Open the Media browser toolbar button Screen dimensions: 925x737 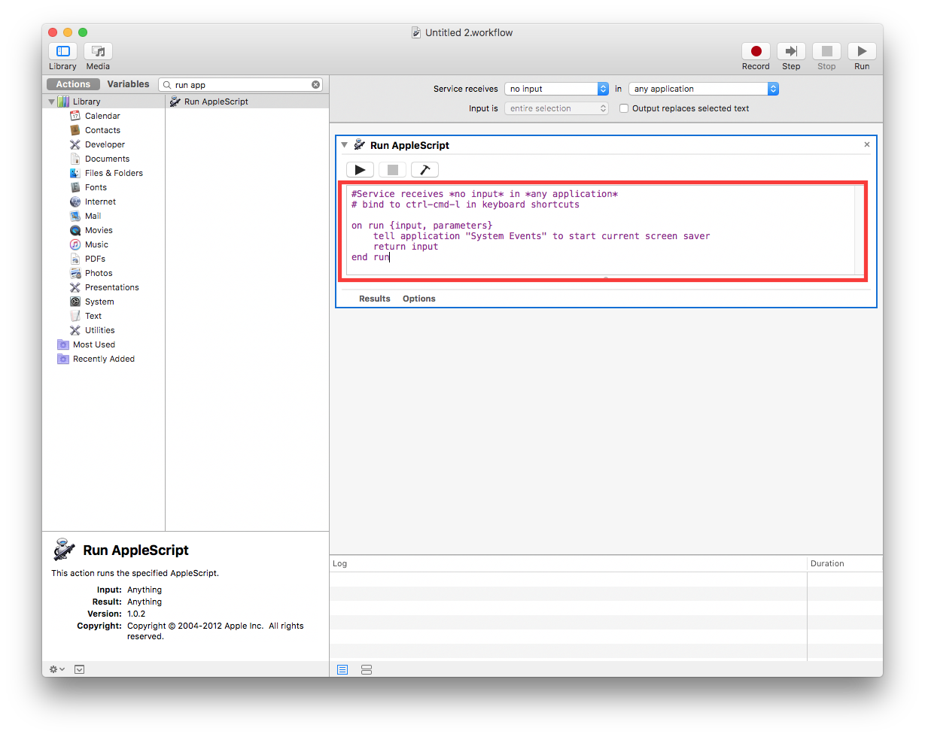98,51
